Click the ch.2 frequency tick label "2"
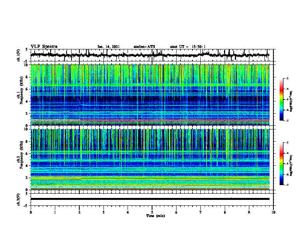Image resolution: width=308 pixels, height=238 pixels. coord(27,178)
